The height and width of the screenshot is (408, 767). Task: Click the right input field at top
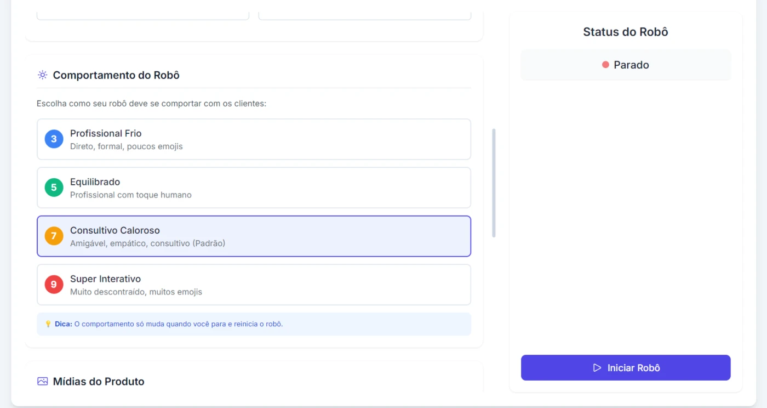coord(365,15)
